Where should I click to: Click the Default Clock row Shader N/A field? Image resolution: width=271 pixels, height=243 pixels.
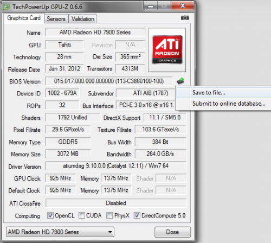(x=171, y=190)
